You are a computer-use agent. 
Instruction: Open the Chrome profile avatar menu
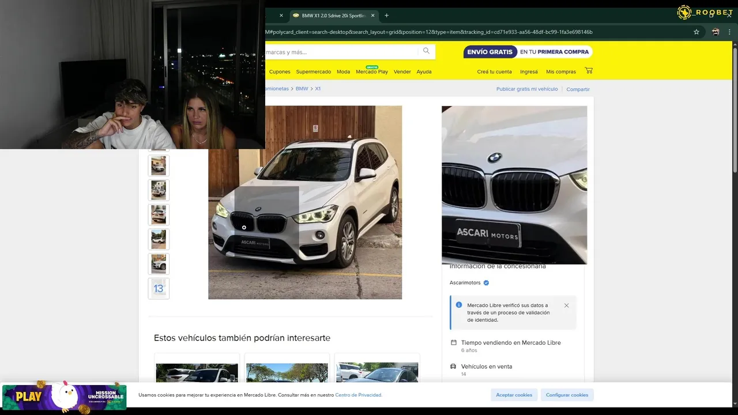(716, 32)
